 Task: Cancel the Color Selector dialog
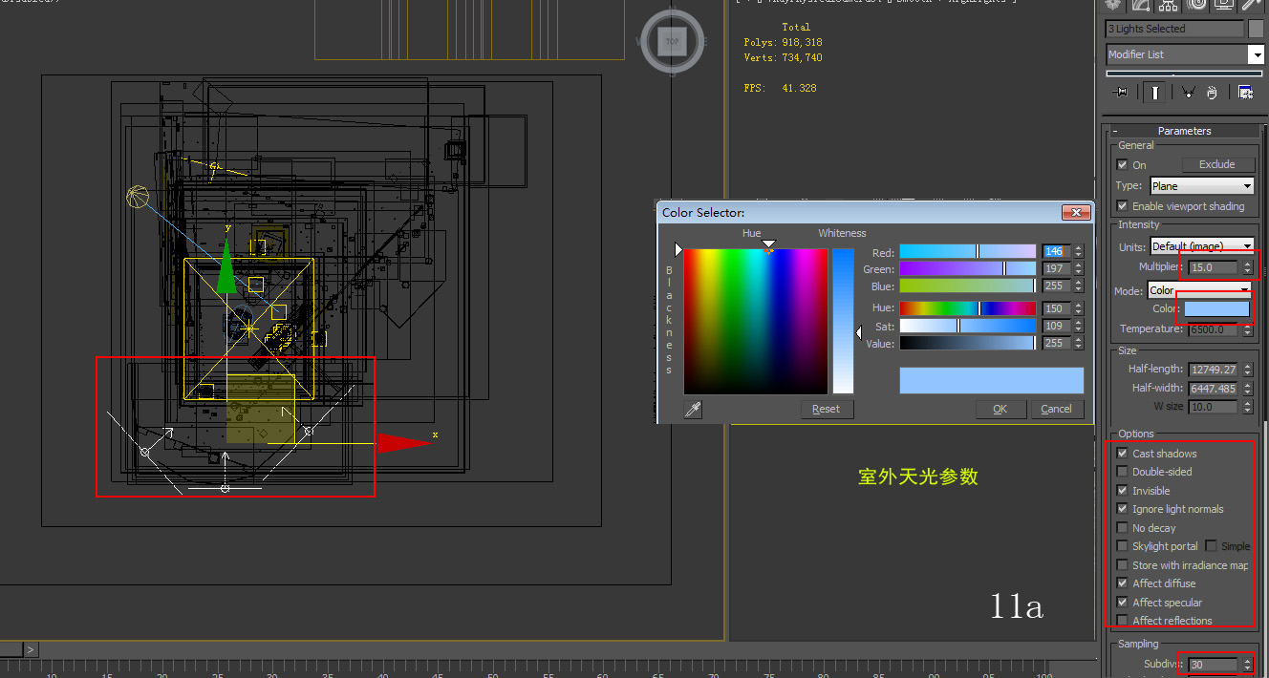(1056, 409)
